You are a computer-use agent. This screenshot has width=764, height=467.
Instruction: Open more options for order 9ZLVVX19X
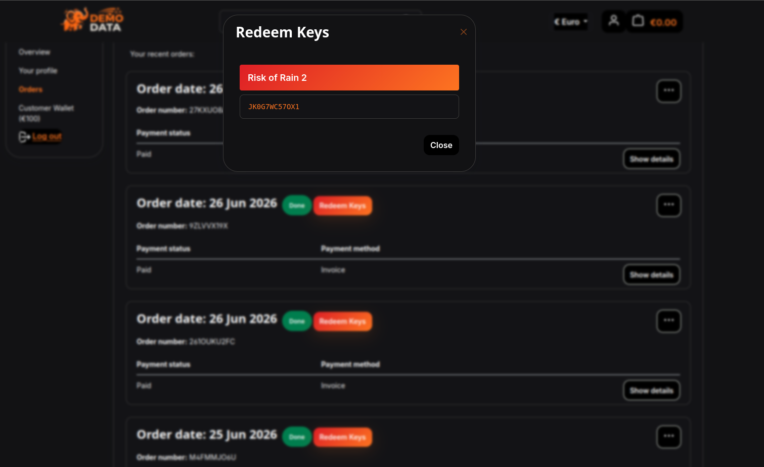(x=669, y=205)
